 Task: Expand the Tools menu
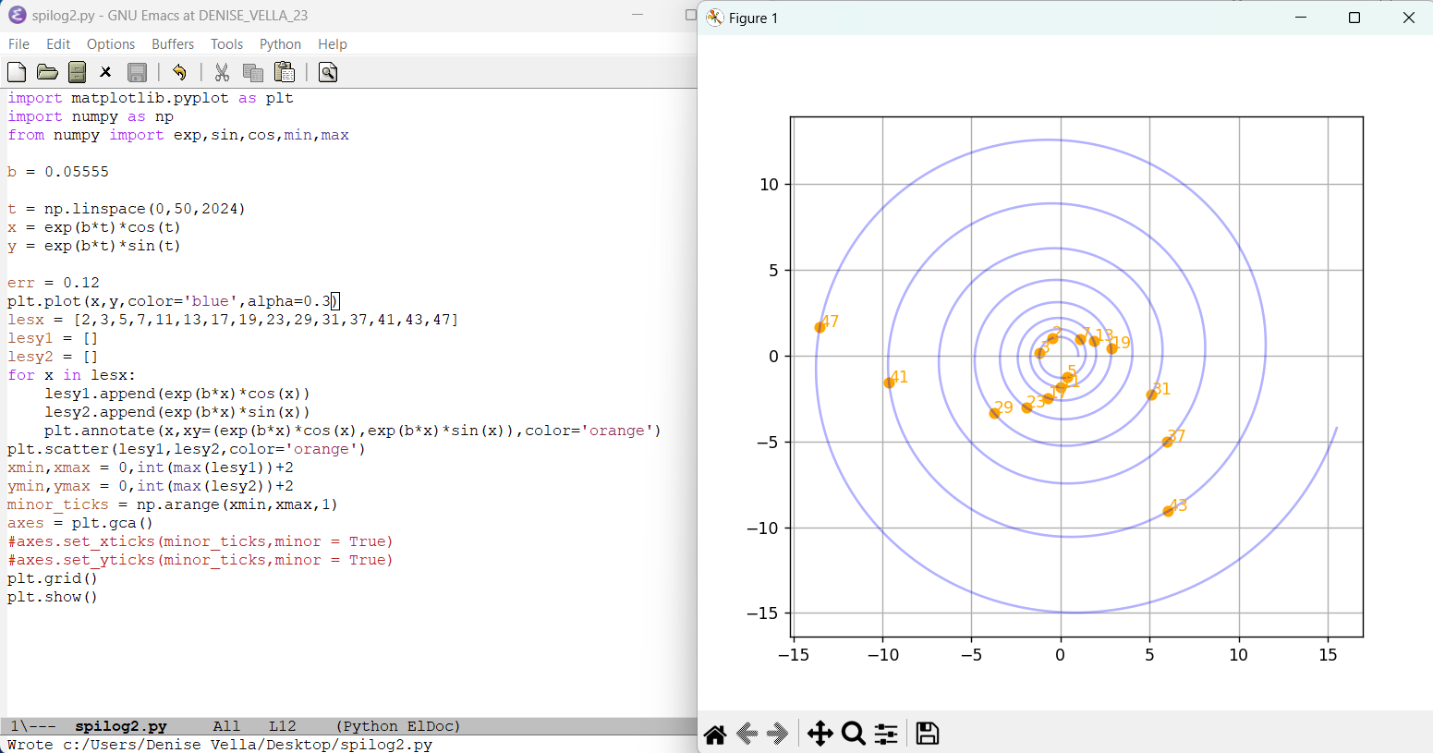[226, 44]
